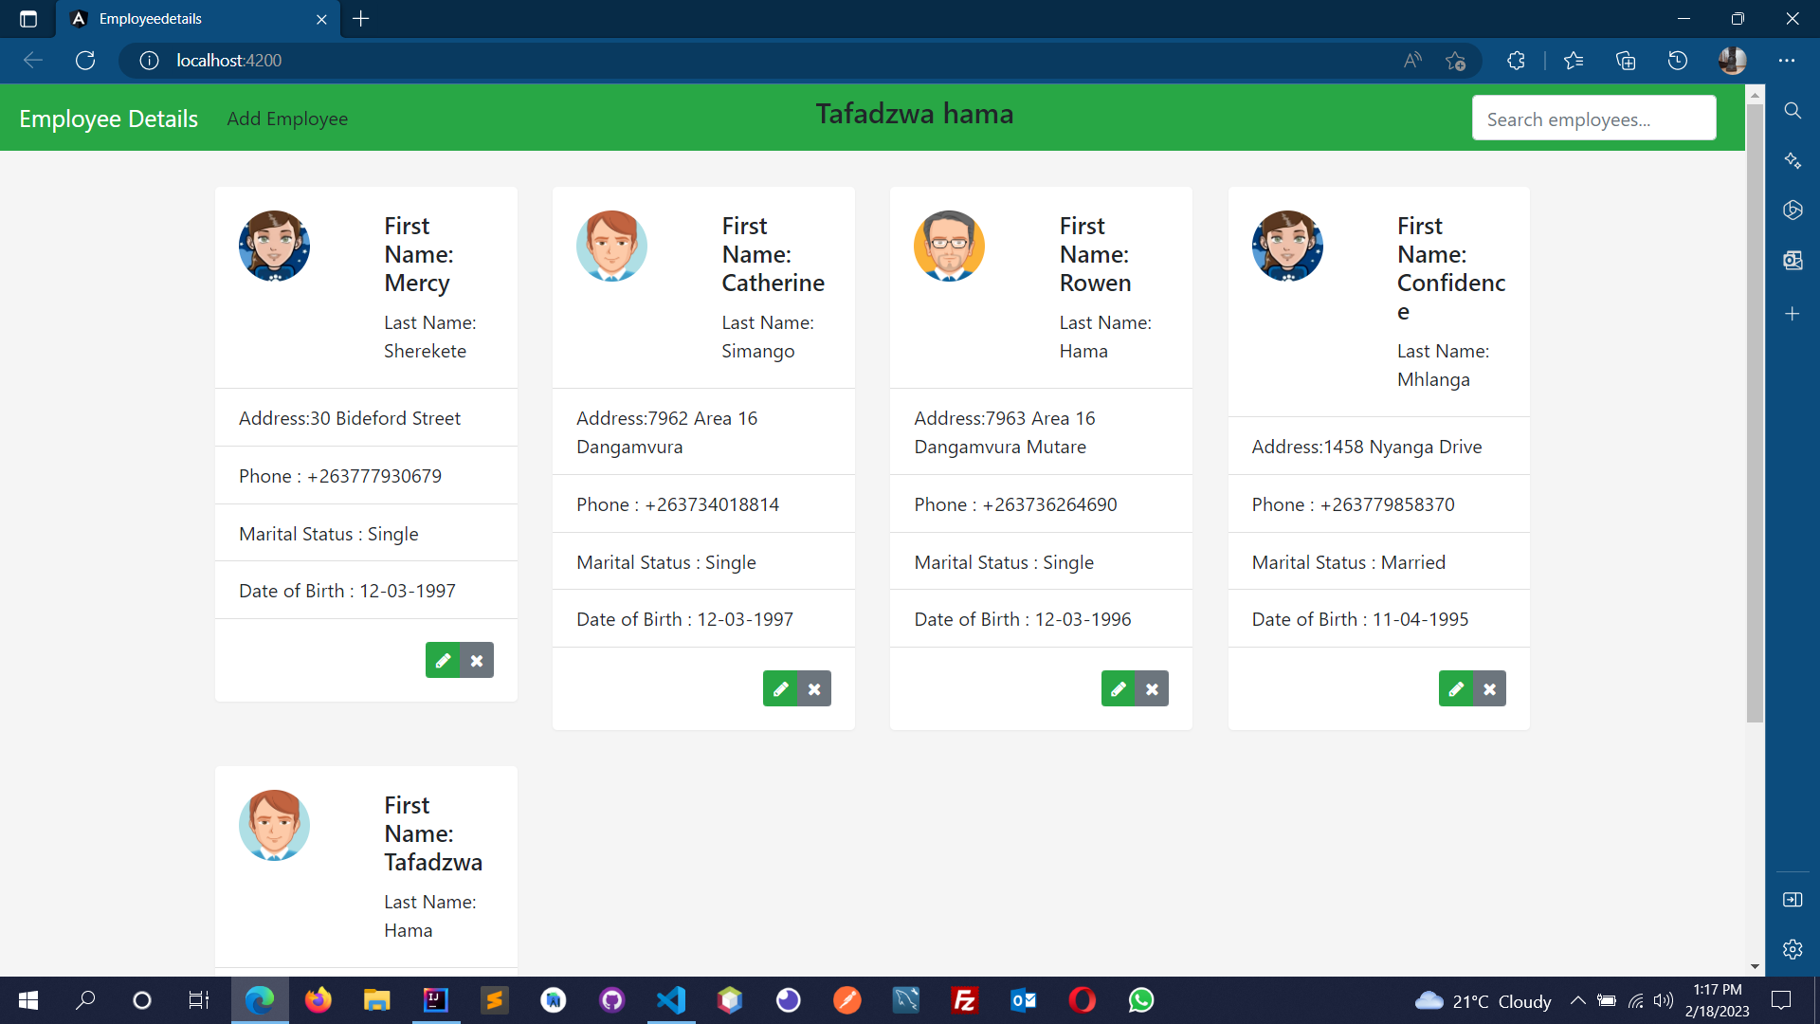Delete Catherine's employee card

[814, 689]
